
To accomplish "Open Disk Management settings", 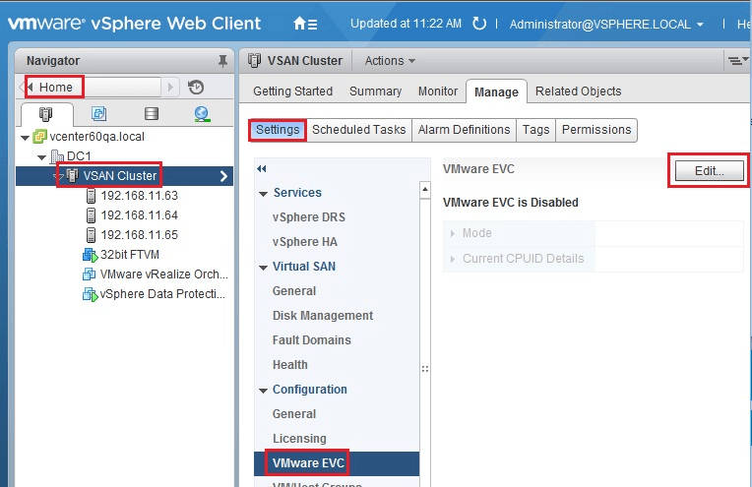I will (x=323, y=316).
